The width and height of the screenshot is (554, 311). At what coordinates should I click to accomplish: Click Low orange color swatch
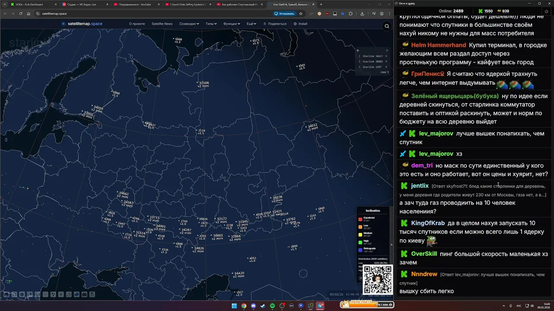click(360, 227)
